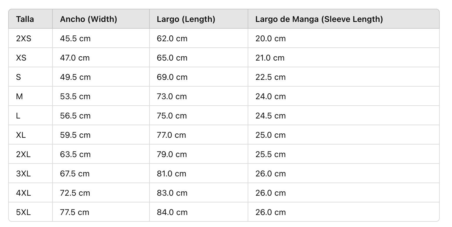Select the 21.0 cm sleeve cell
This screenshot has height=227, width=452.
coord(270,58)
